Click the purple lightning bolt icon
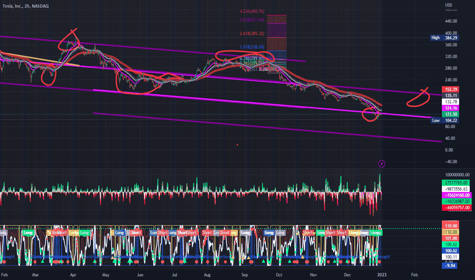Viewport: 475px width, 280px height. (x=382, y=164)
